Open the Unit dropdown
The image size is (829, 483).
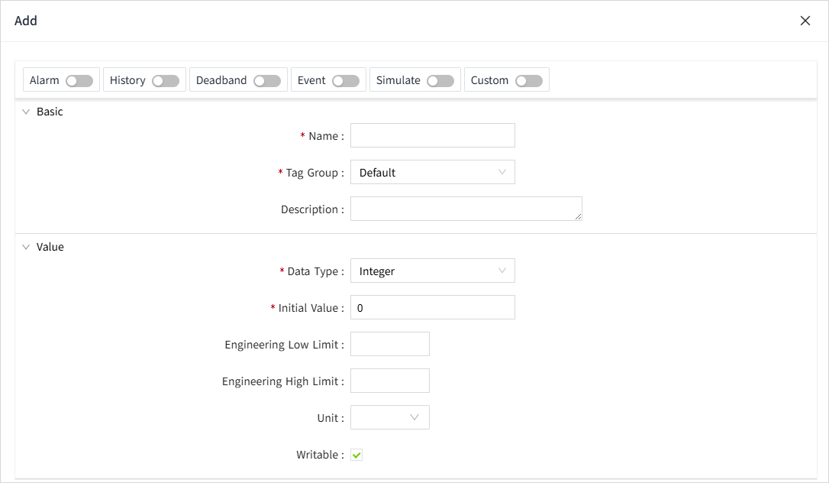point(389,417)
